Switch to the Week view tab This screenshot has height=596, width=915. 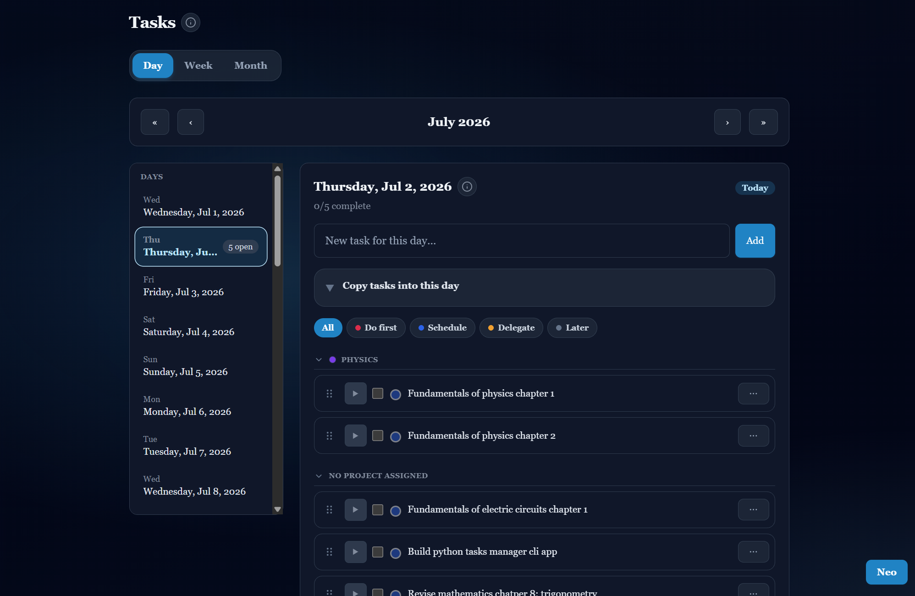click(x=198, y=66)
